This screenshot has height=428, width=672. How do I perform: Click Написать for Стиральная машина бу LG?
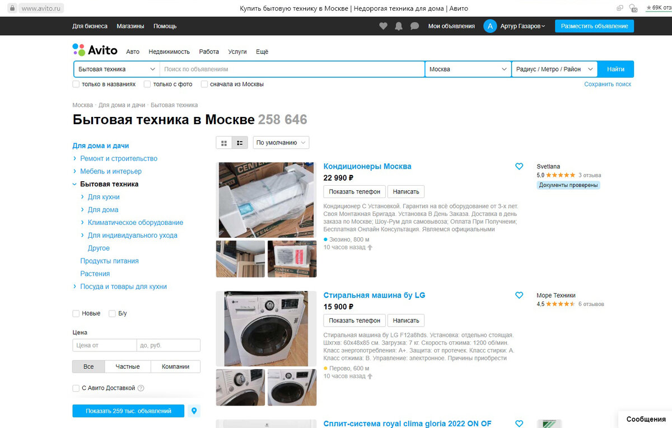(x=406, y=321)
